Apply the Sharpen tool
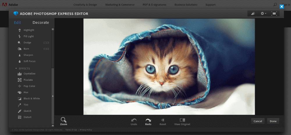The width and height of the screenshot is (291, 135). pos(28,55)
